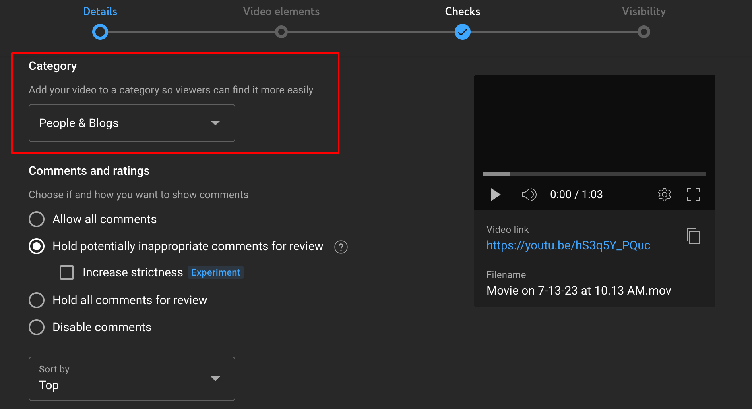Play the video preview
The width and height of the screenshot is (752, 409).
coord(495,195)
